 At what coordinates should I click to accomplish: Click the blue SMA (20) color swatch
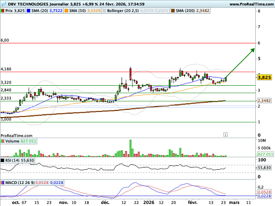[x=29, y=10]
